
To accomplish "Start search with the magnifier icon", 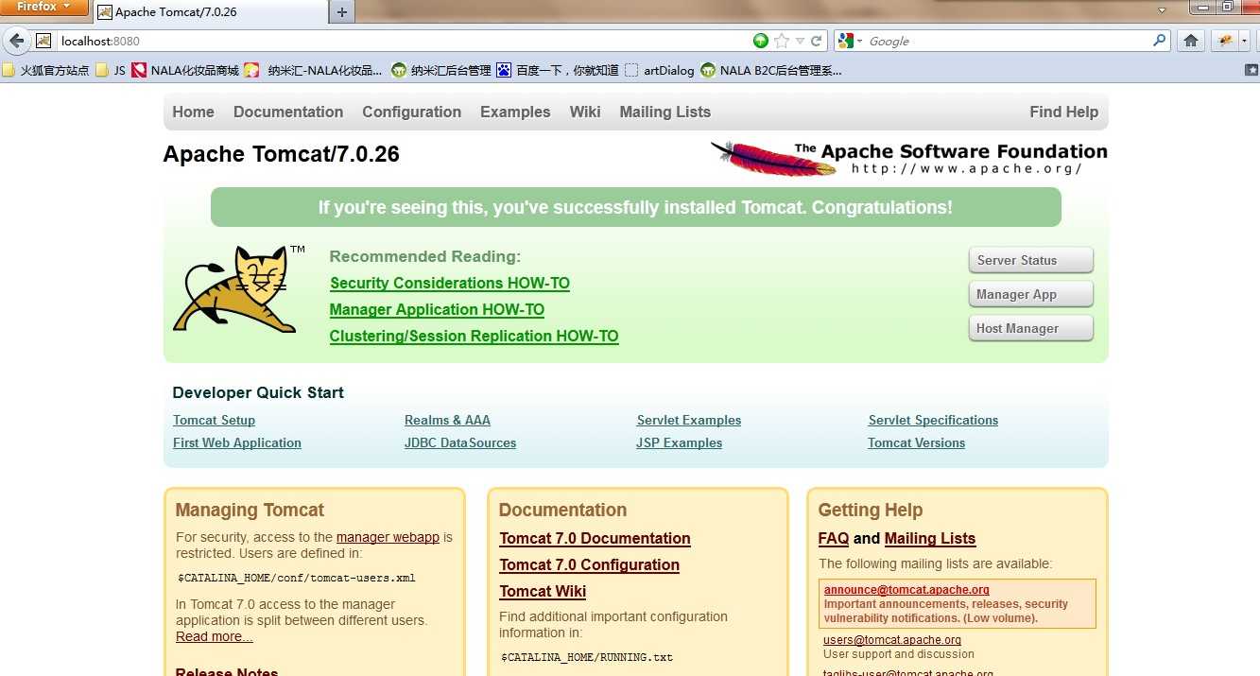I will pyautogui.click(x=1159, y=41).
